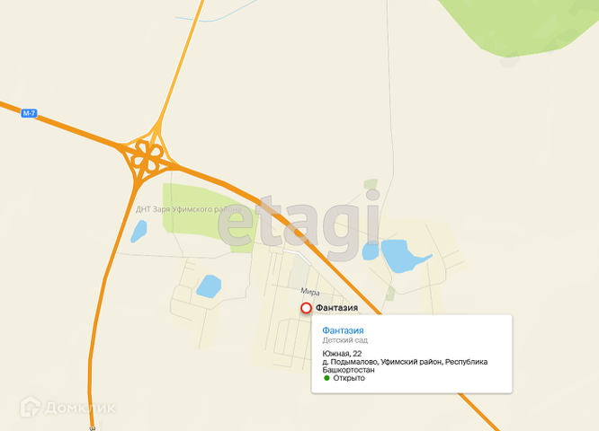Click the Домклик logo icon
Viewport: 599px width, 431px height.
[31, 407]
